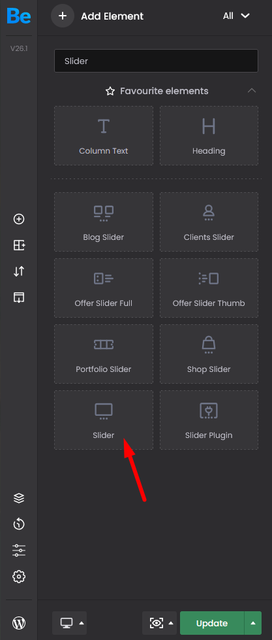272x640 pixels.
Task: Select the Slider element tile
Action: 104,420
